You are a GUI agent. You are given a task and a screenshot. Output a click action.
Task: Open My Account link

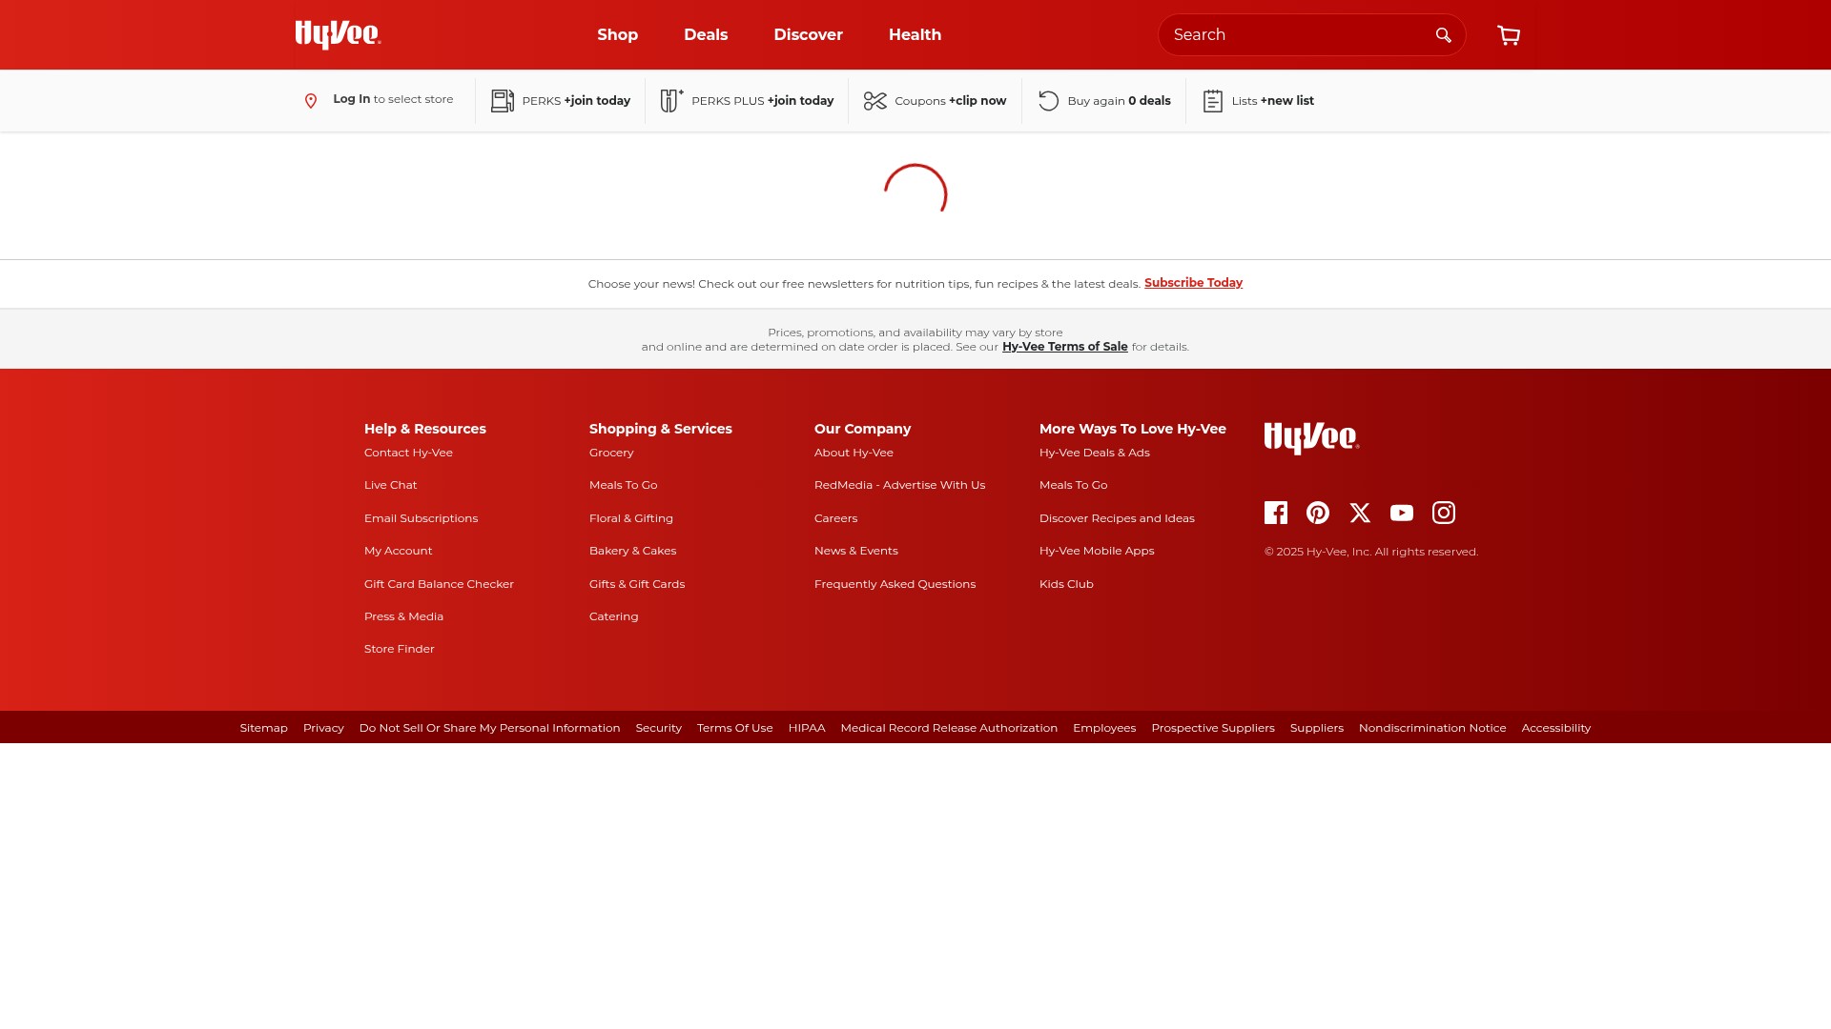398,551
